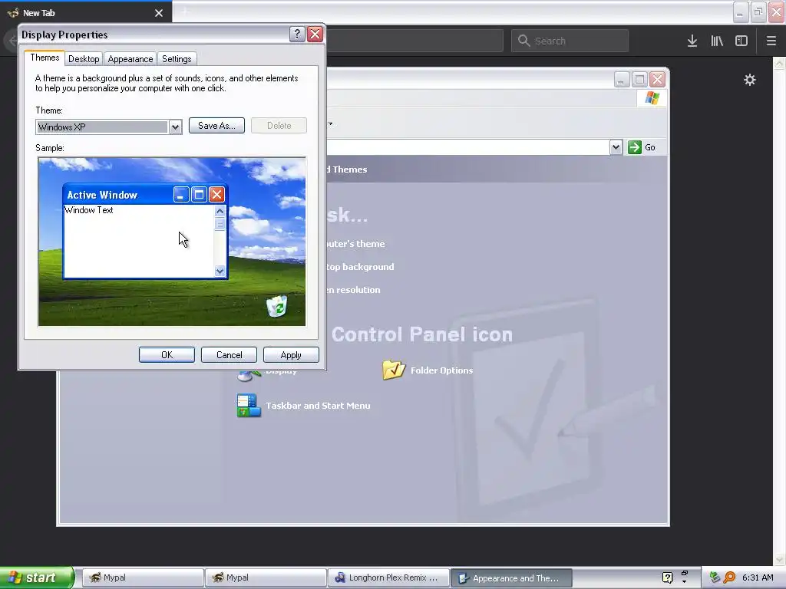Click the orange magnifier system tray icon

pyautogui.click(x=729, y=577)
